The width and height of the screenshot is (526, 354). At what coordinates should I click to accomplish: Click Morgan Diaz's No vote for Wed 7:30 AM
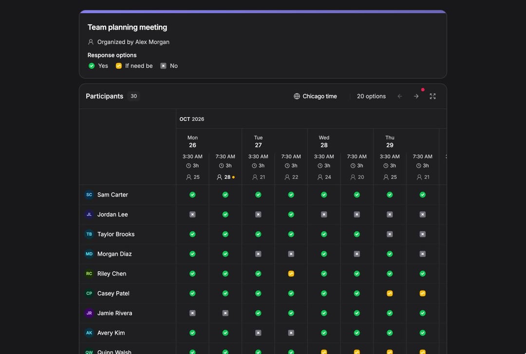[x=357, y=254]
